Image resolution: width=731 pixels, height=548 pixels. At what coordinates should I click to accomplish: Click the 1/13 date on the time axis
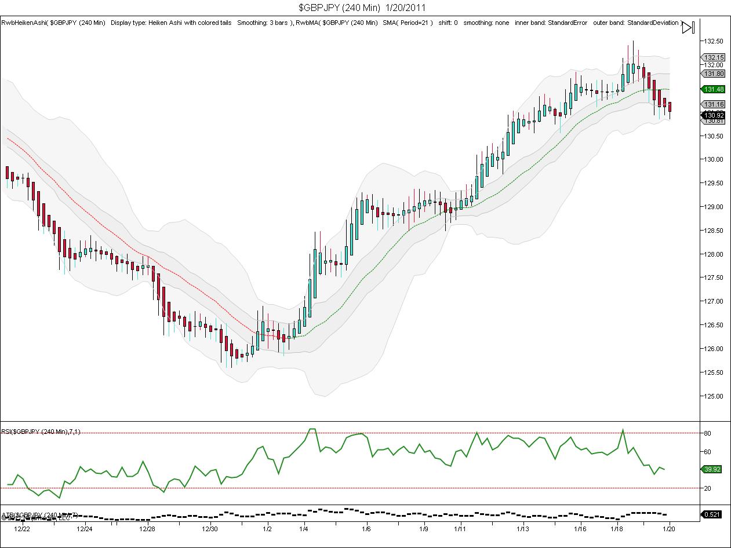tap(523, 528)
